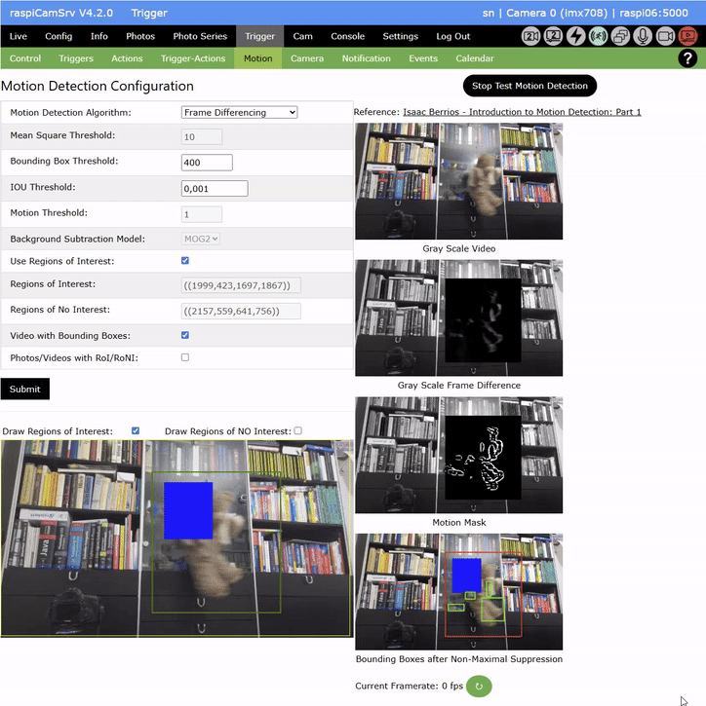706x706 pixels.
Task: Click the Mean Square Threshold field
Action: [x=202, y=137]
